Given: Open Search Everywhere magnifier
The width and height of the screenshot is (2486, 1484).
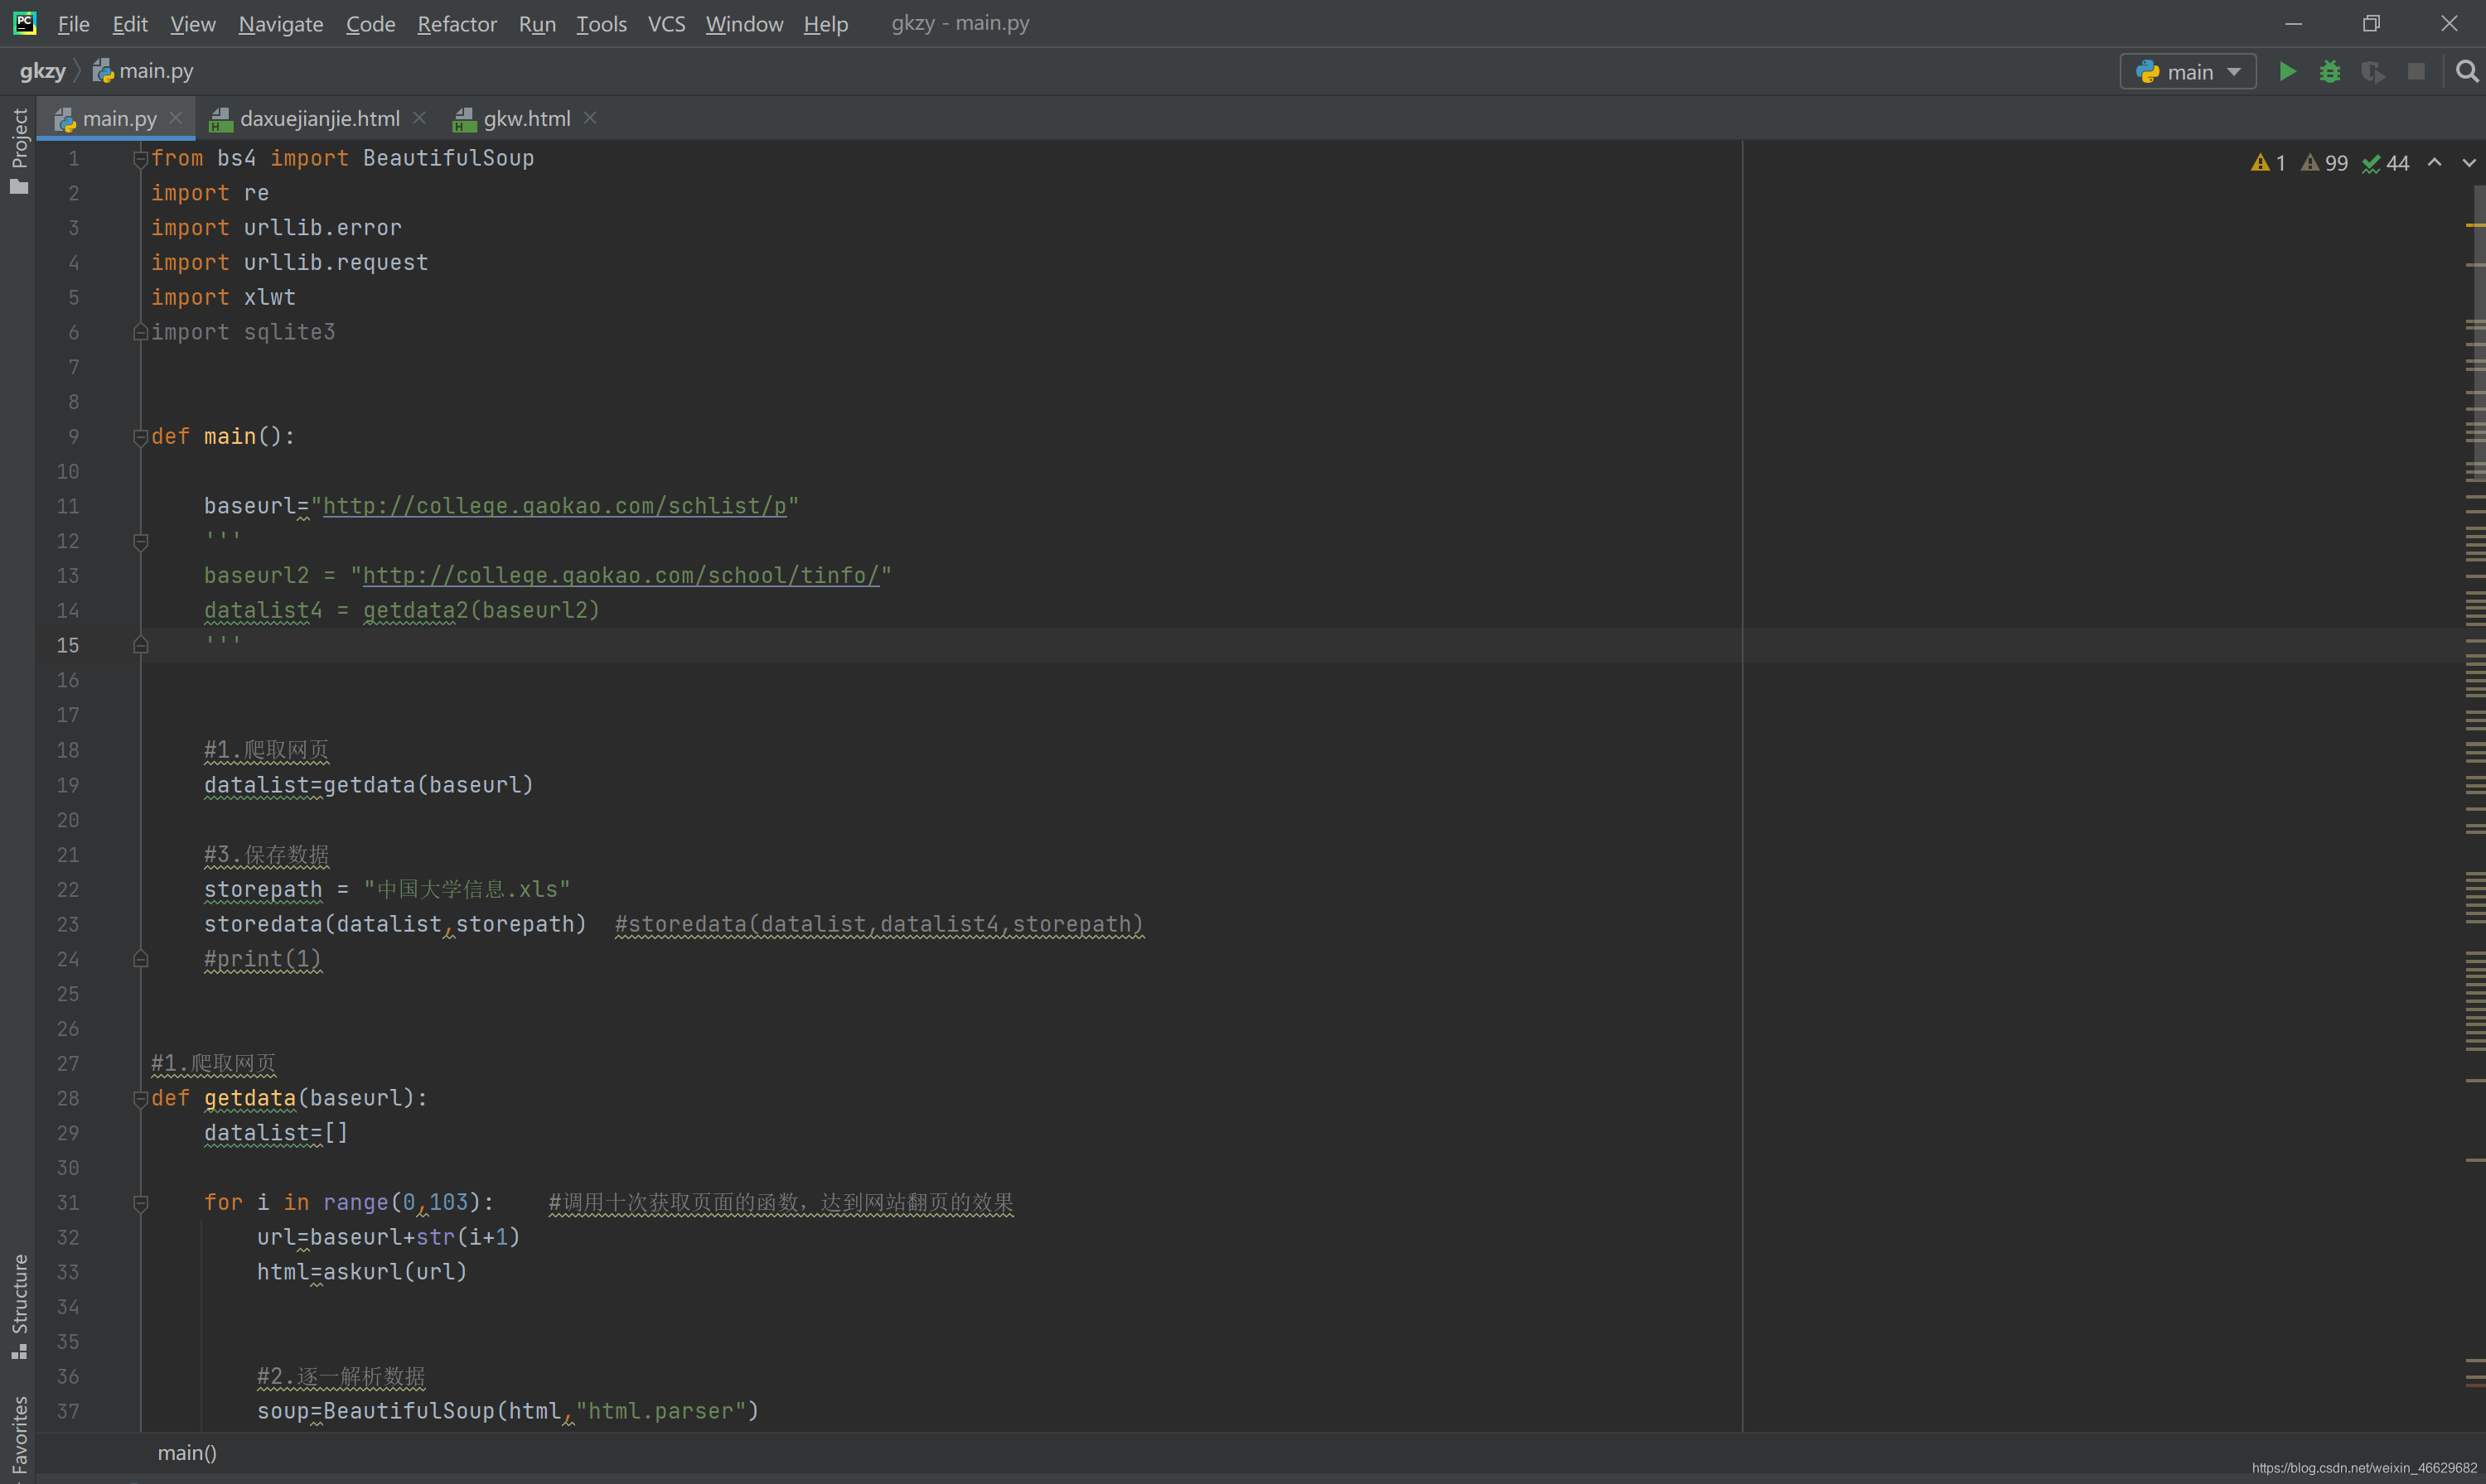Looking at the screenshot, I should point(2467,71).
